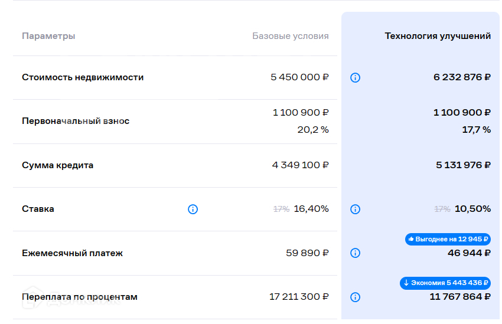Click the down-arrow icon in the Экономия badge

point(406,283)
